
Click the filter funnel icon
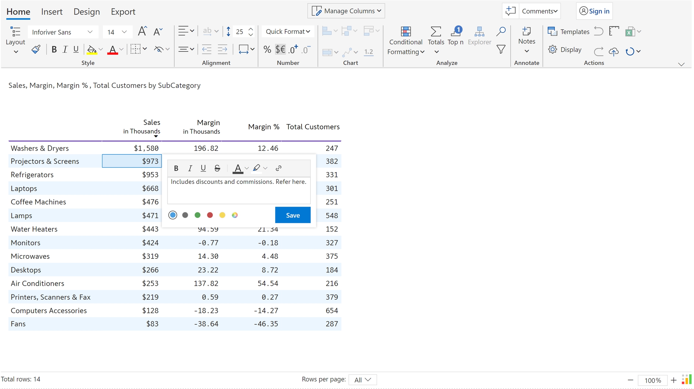click(501, 49)
